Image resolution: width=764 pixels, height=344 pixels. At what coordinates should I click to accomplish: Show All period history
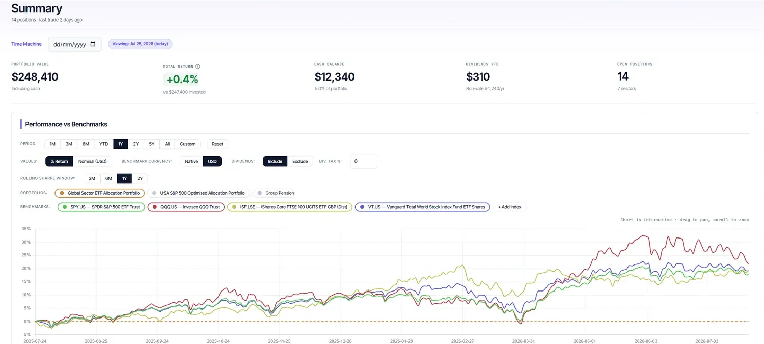click(167, 144)
